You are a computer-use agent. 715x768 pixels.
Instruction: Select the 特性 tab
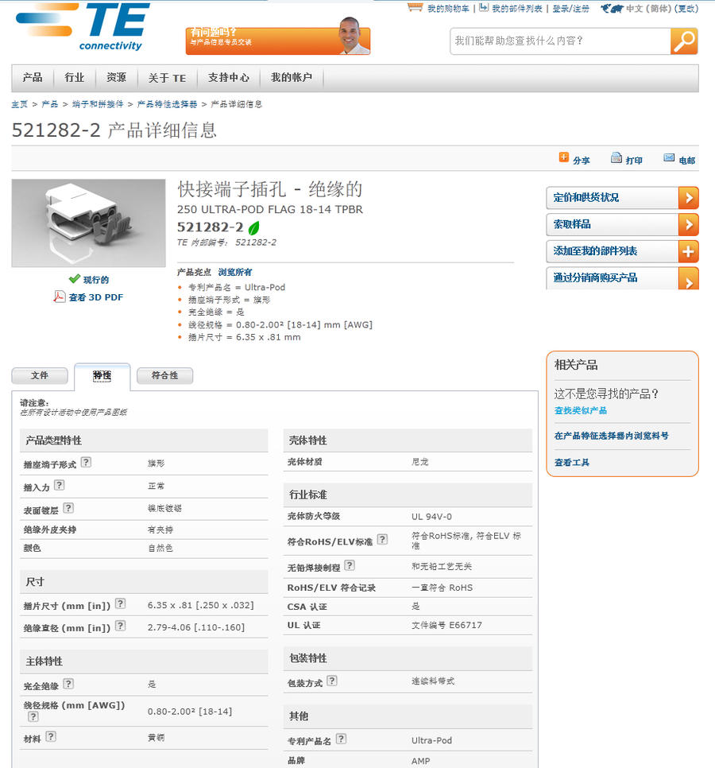[102, 376]
